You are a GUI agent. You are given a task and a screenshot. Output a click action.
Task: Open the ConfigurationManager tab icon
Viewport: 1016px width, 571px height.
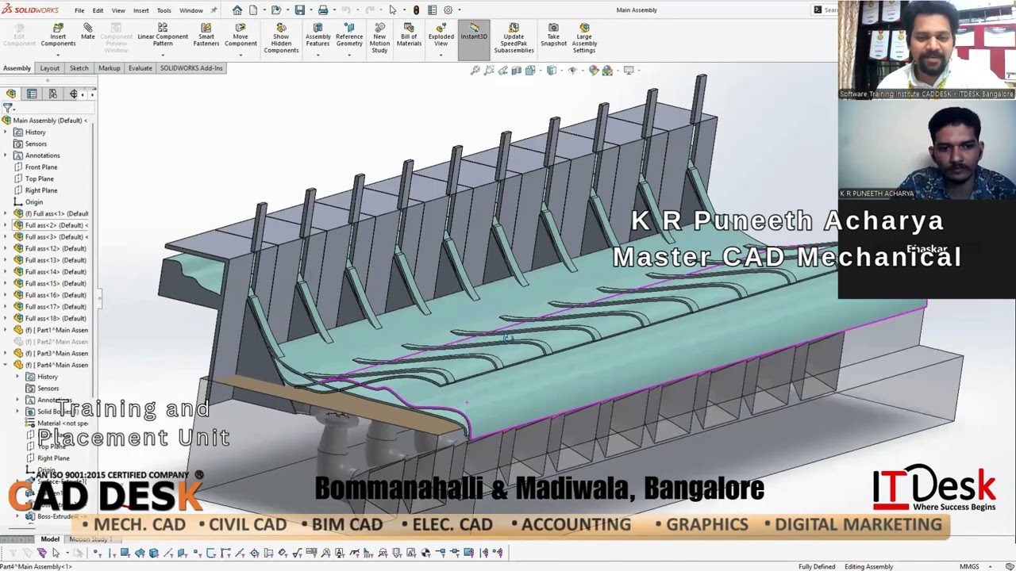coord(52,94)
